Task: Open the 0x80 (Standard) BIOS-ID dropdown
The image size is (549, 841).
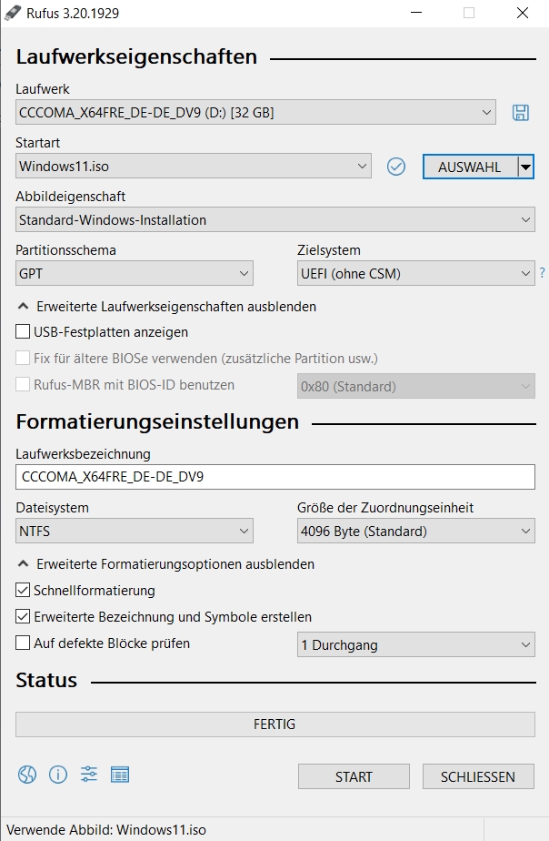Action: (416, 386)
